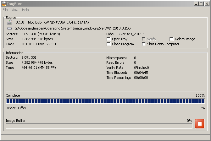This screenshot has height=141, width=211.
Task: Click Information sectors value 2 091 301
Action: tap(29, 57)
